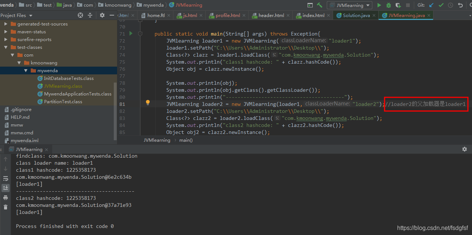The height and width of the screenshot is (235, 472).
Task: Switch to the header.html tab
Action: [x=271, y=16]
